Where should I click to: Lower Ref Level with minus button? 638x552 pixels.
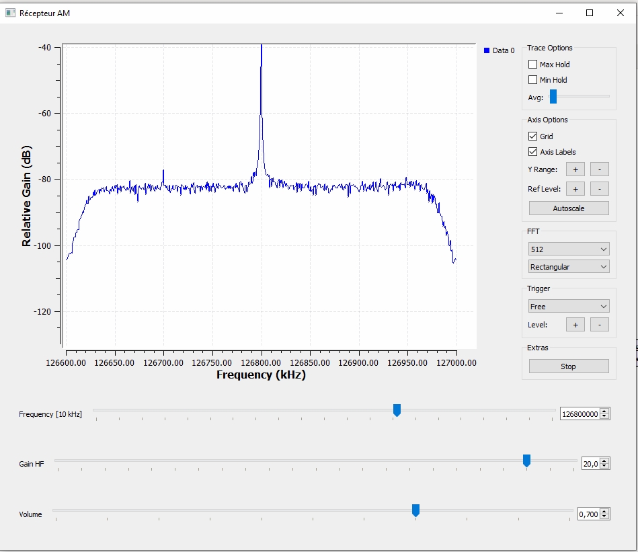click(600, 189)
